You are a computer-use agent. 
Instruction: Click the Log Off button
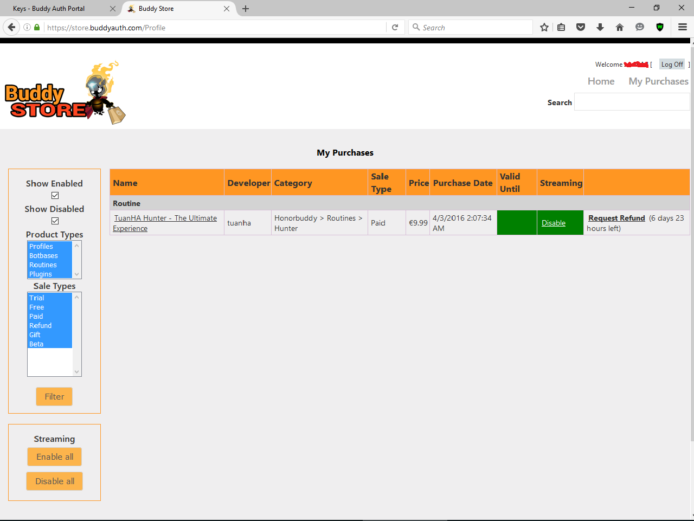pos(672,65)
